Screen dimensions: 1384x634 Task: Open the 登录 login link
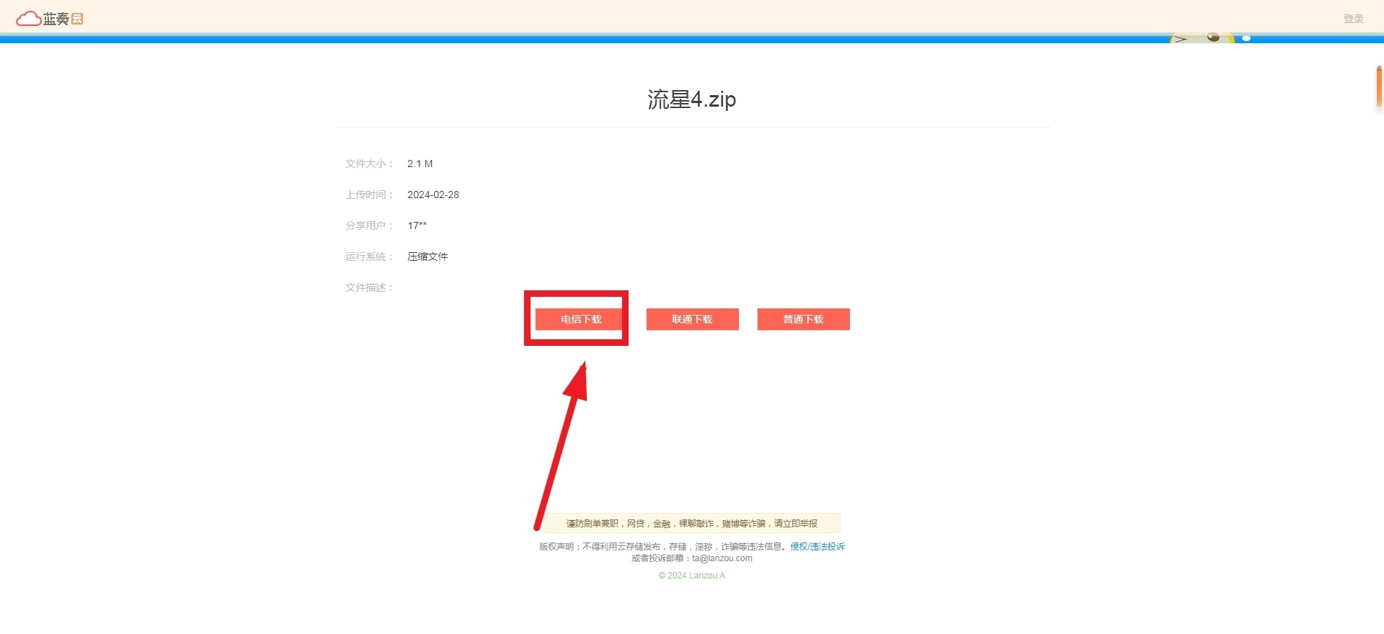pos(1353,19)
